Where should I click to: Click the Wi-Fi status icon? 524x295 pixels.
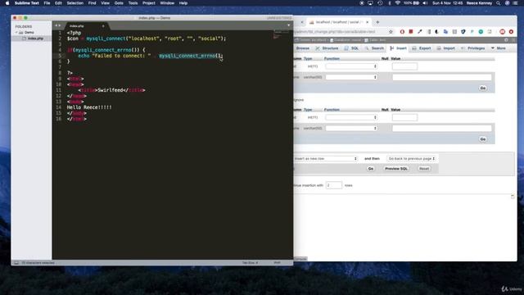point(397,3)
